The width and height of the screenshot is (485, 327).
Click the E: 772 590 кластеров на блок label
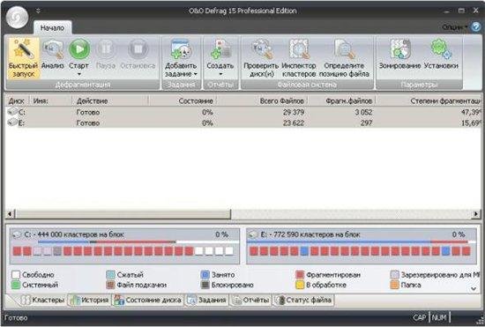click(x=310, y=234)
